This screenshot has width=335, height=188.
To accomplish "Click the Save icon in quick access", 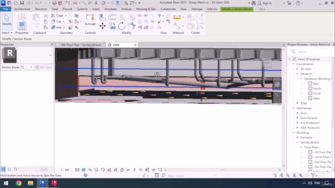I will [x=22, y=3].
